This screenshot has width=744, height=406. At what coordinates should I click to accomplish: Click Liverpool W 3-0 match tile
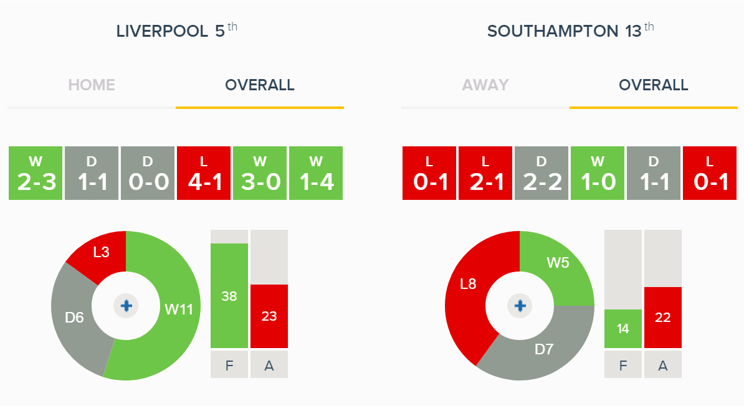tap(260, 173)
